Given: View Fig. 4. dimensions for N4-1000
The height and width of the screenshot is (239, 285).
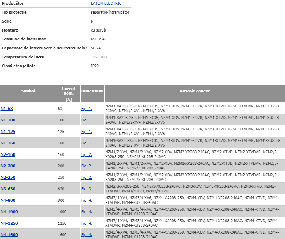Looking at the screenshot, I should 87,212.
